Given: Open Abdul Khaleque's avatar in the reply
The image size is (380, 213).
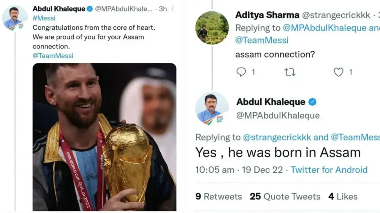Looking at the screenshot, I should click(x=212, y=108).
